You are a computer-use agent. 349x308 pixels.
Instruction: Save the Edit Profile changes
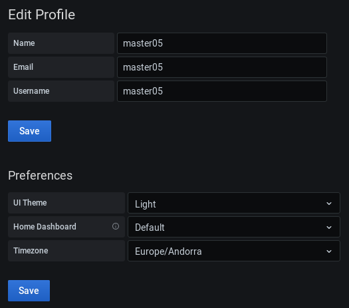pos(30,131)
